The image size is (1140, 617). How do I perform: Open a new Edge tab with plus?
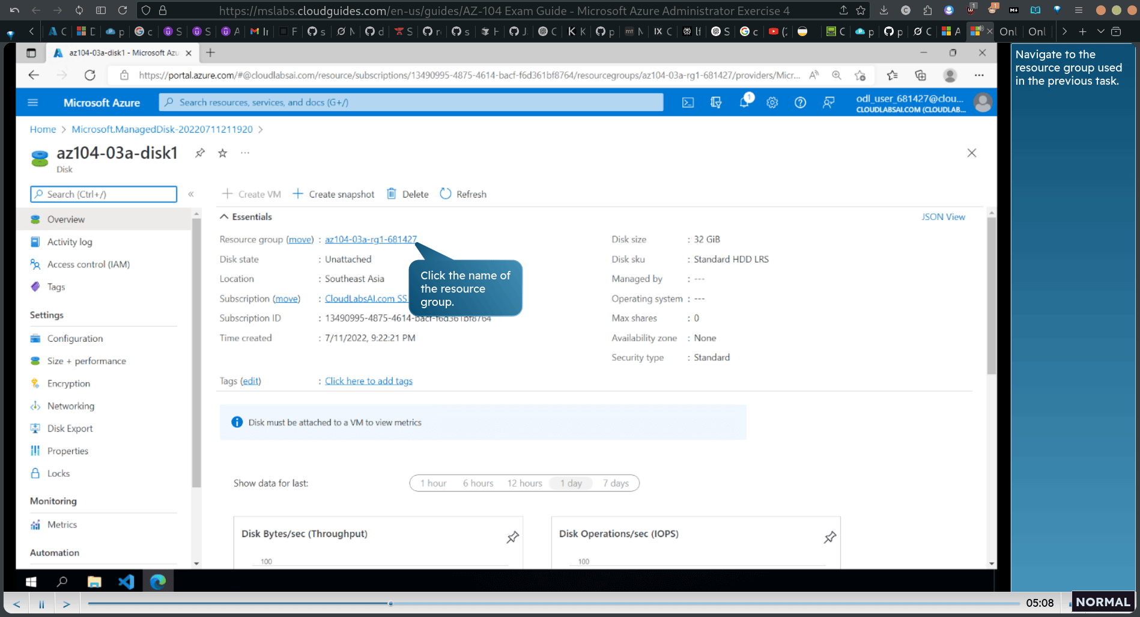(x=210, y=53)
